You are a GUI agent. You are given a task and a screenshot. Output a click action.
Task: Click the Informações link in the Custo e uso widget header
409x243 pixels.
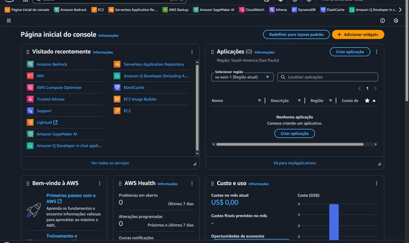[x=258, y=184]
